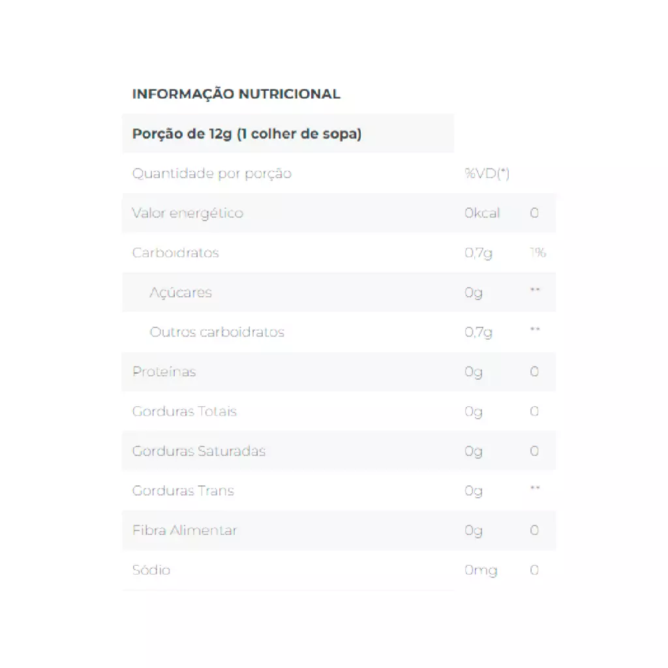
Task: Click the INFORMAÇÃO NUTRICIONAL heading
Action: 236,94
